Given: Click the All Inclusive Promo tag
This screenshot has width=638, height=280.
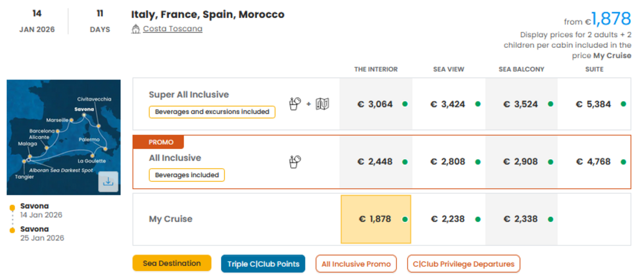Looking at the screenshot, I should (356, 264).
